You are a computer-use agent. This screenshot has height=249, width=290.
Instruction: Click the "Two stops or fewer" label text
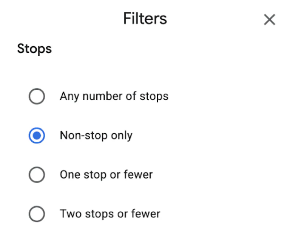tap(110, 214)
